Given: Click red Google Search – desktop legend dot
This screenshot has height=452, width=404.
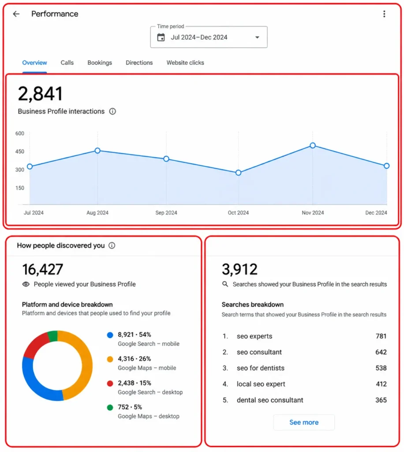Looking at the screenshot, I should point(110,384).
